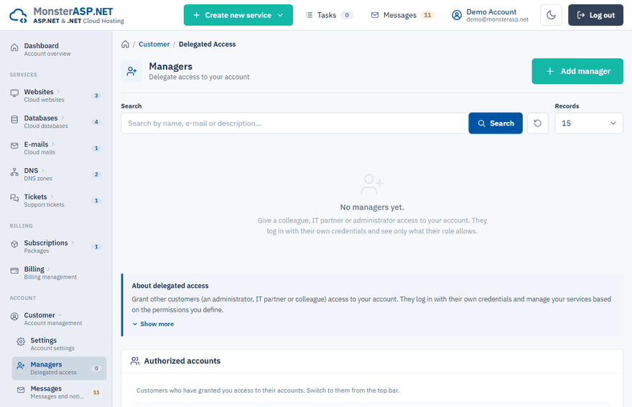The height and width of the screenshot is (407, 632).
Task: Open Databases in the sidebar
Action: click(x=56, y=122)
